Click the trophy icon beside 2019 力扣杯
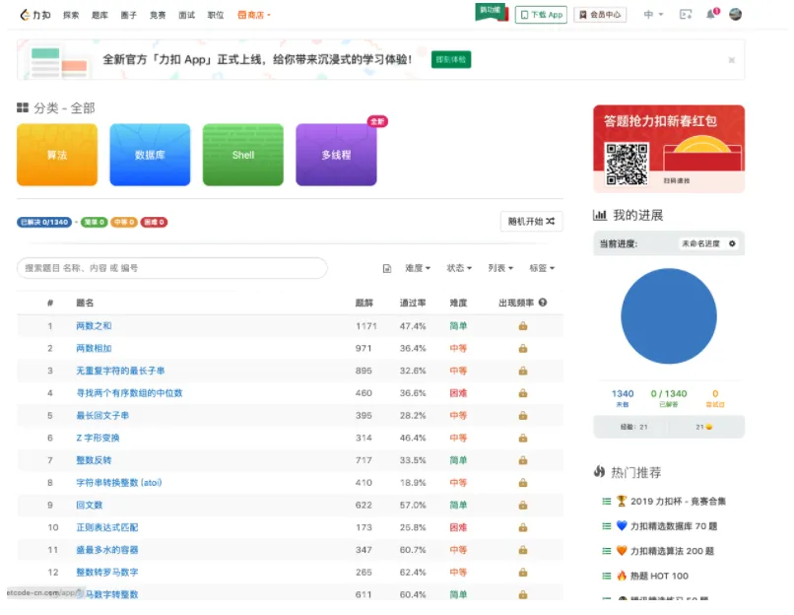This screenshot has width=794, height=615. click(621, 502)
